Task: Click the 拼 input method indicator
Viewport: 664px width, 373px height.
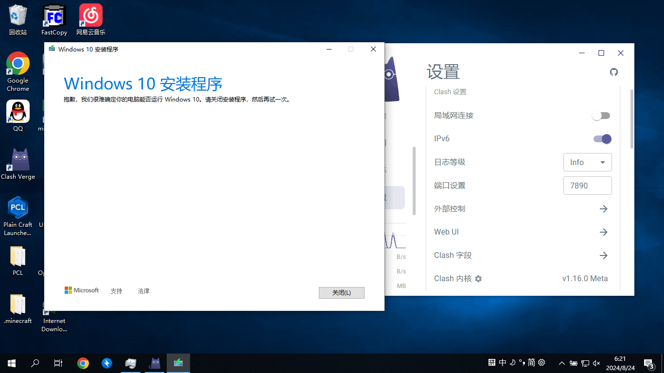Action: (492, 362)
